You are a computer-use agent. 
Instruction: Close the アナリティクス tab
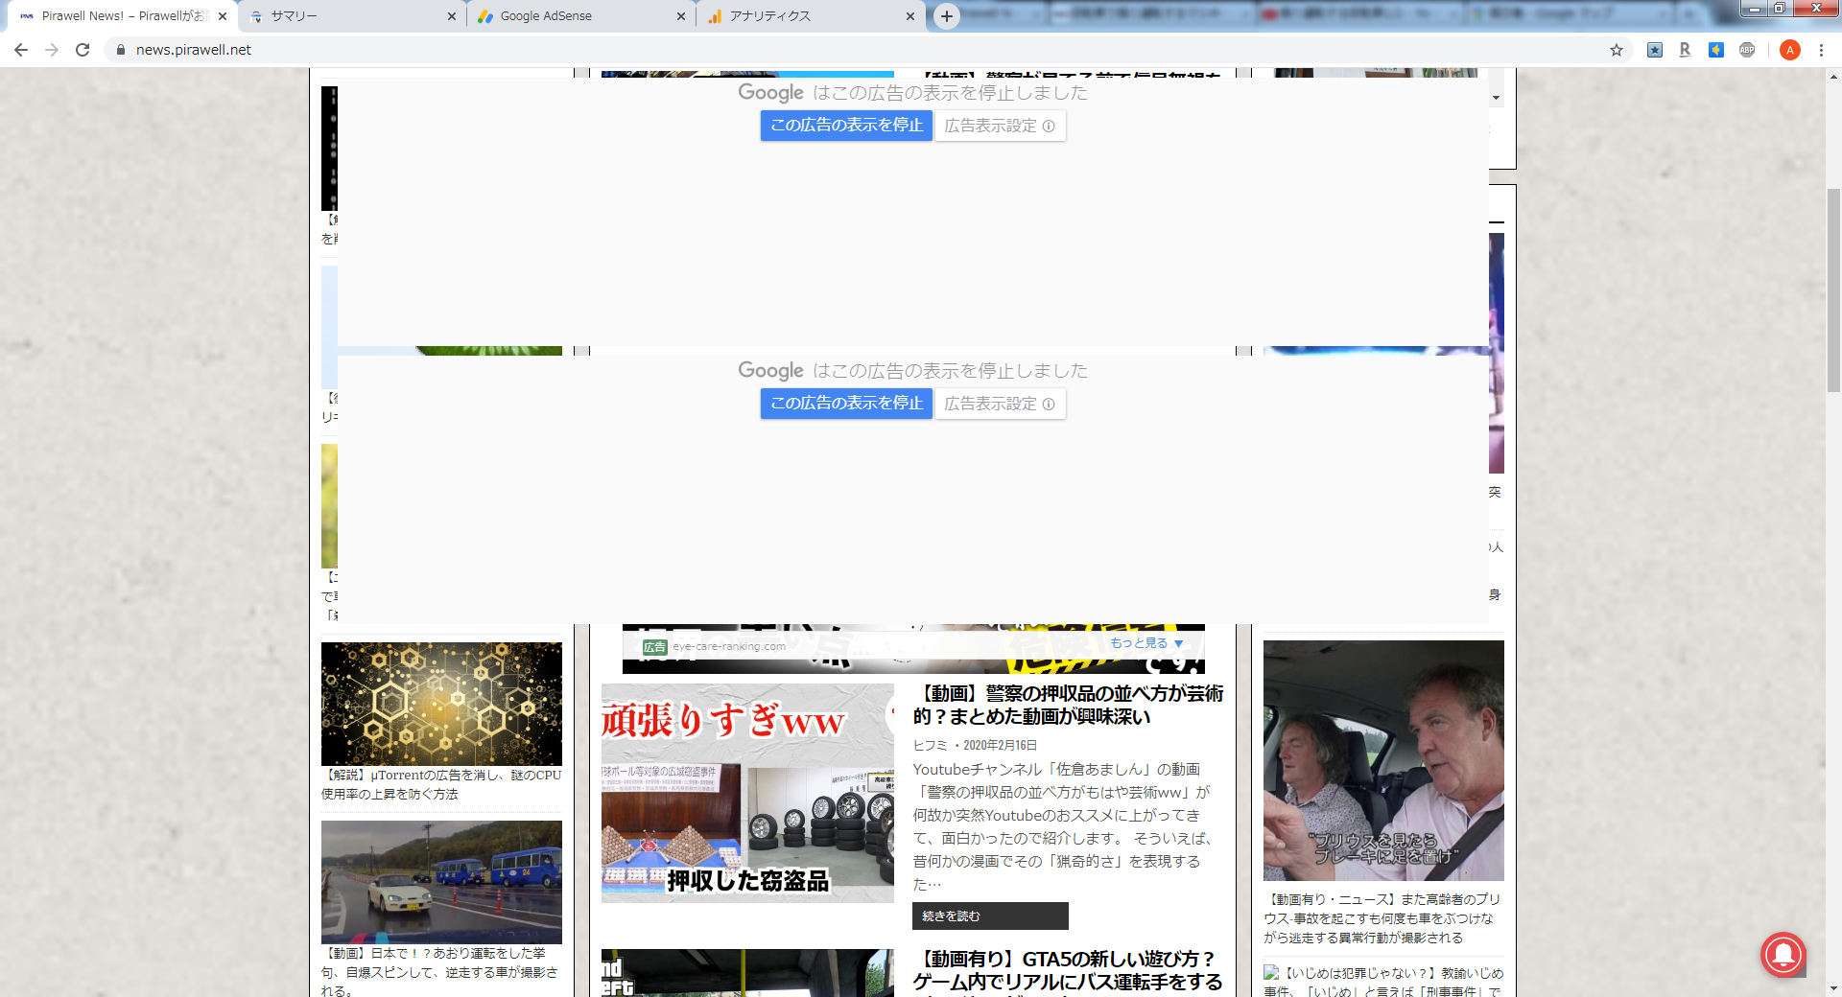[910, 16]
